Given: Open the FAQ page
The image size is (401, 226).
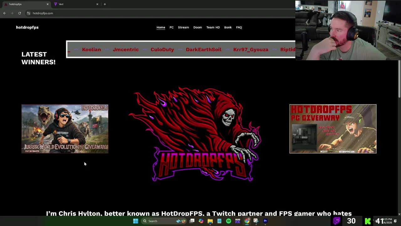Looking at the screenshot, I should pyautogui.click(x=239, y=27).
